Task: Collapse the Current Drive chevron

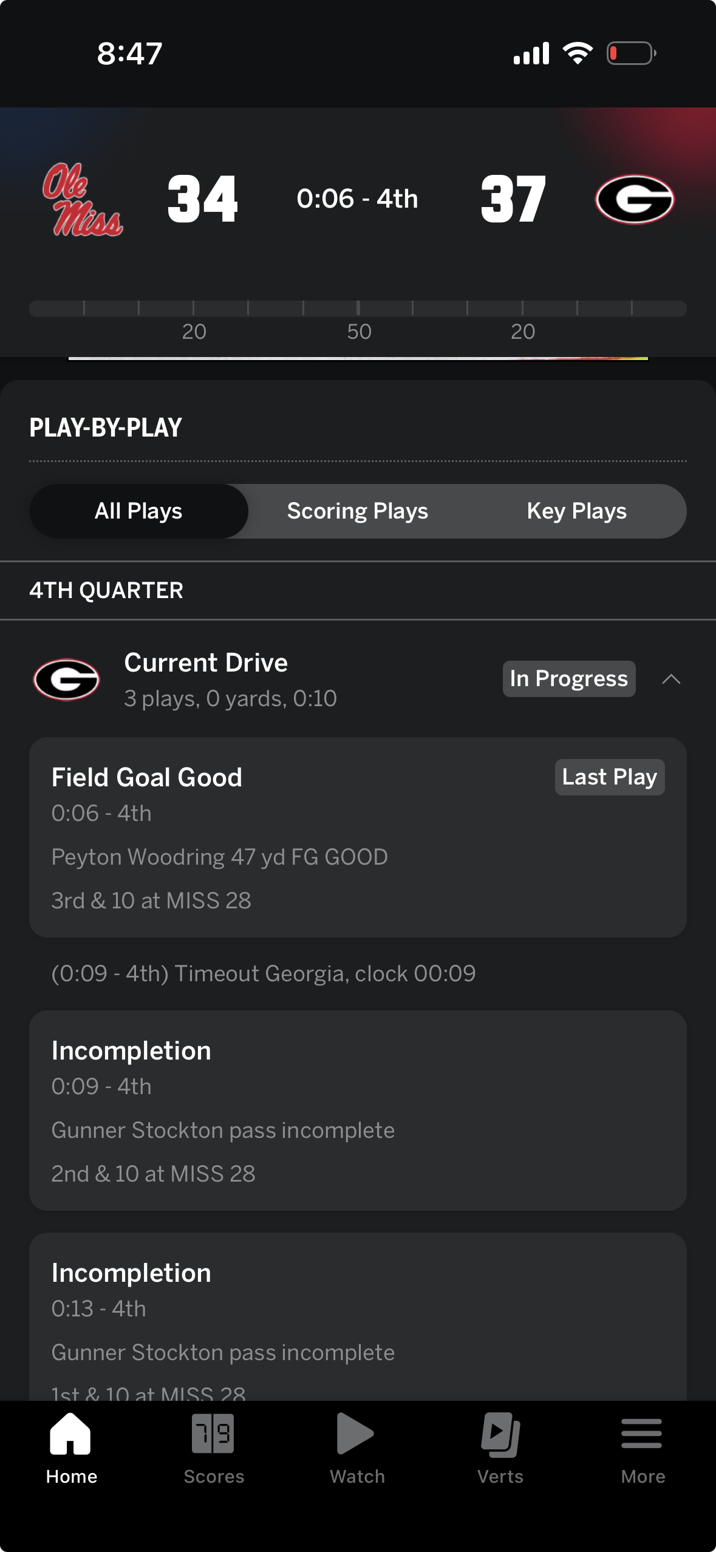Action: click(x=671, y=679)
